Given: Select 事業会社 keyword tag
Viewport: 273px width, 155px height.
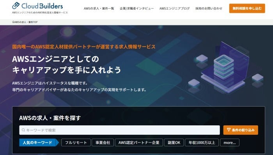Looking at the screenshot, I should pos(103,143).
